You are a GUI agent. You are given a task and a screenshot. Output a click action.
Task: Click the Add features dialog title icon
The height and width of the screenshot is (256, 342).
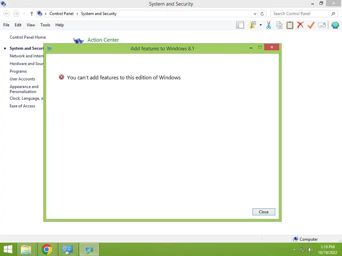point(49,49)
